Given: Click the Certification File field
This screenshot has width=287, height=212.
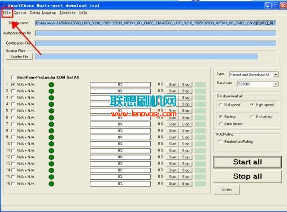Looking at the screenshot, I should point(155,44).
